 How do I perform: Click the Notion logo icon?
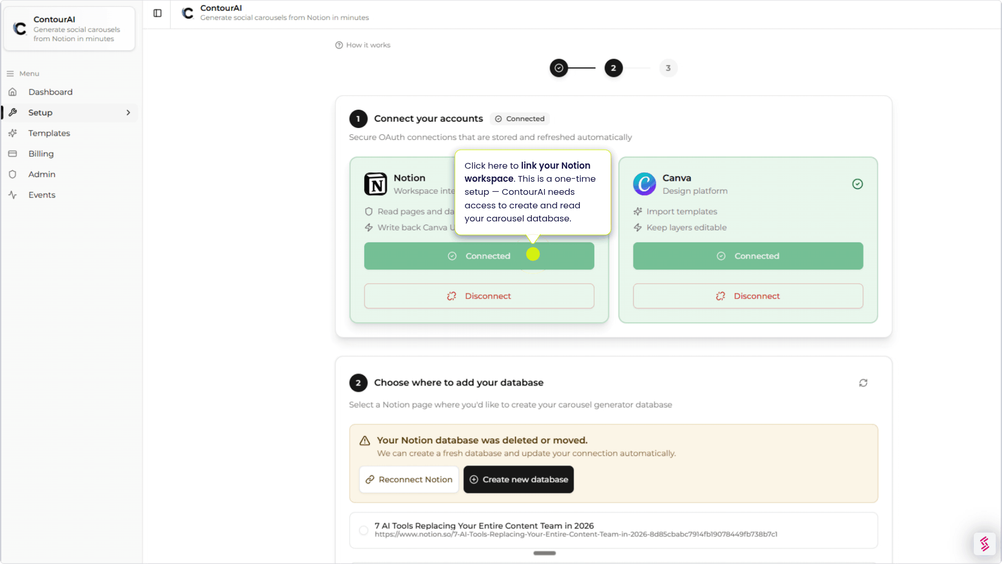[x=375, y=184]
